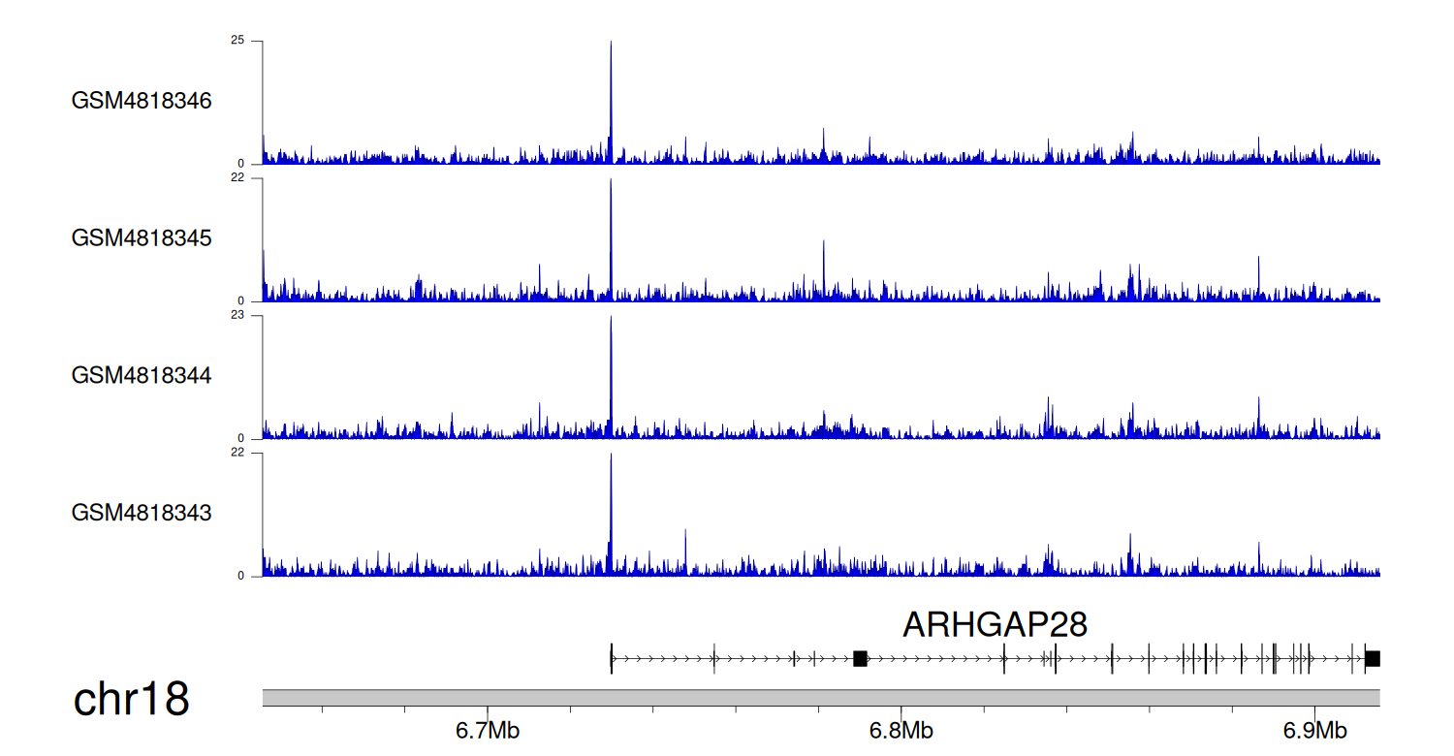Click the y-axis max label of GSM4818343
1454x756 pixels.
pos(237,453)
